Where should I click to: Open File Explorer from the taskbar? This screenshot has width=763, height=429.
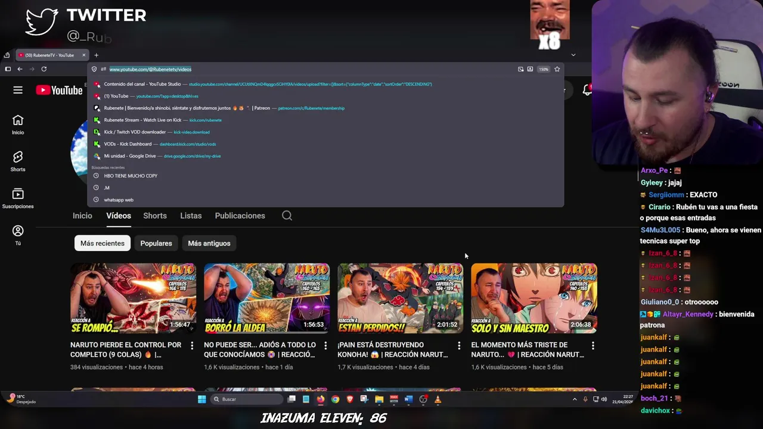(379, 399)
